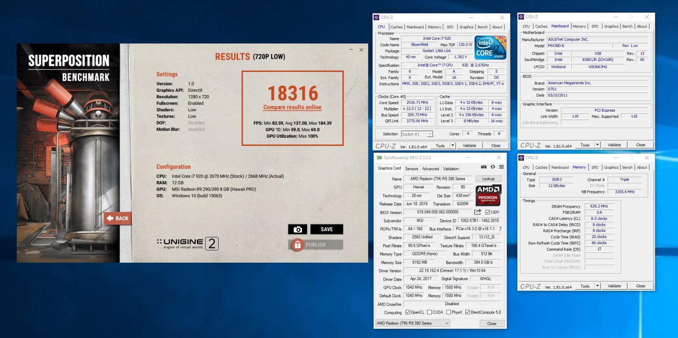The image size is (678, 338).
Task: Open the GPU-Z hamburger menu
Action: click(x=501, y=167)
